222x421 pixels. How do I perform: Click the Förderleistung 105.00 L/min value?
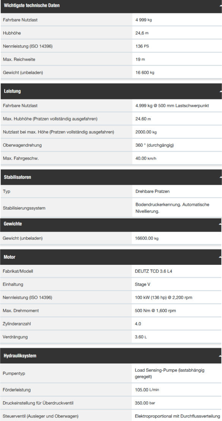[147, 390]
